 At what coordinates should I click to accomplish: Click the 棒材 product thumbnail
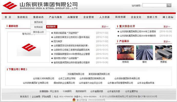click(x=144, y=53)
